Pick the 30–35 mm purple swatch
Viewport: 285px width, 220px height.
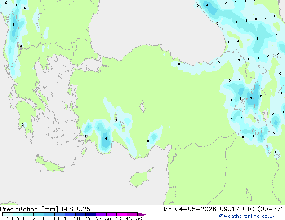[101, 214]
